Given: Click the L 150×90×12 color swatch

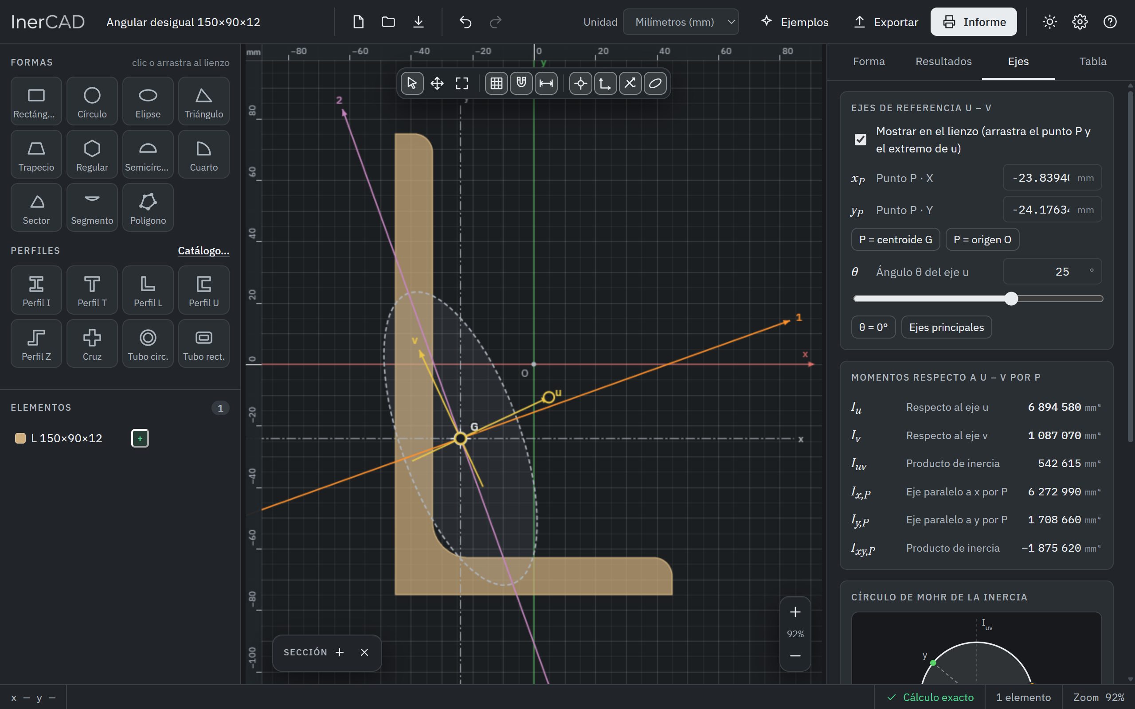Looking at the screenshot, I should [20, 438].
